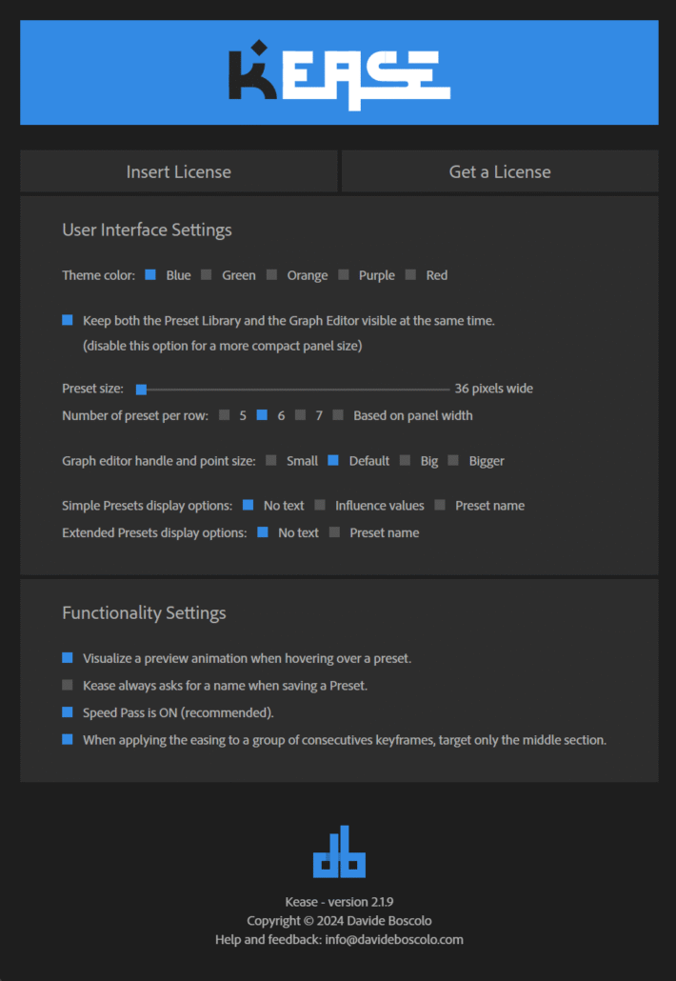Show Influence values on Simple Presets

[x=321, y=506]
